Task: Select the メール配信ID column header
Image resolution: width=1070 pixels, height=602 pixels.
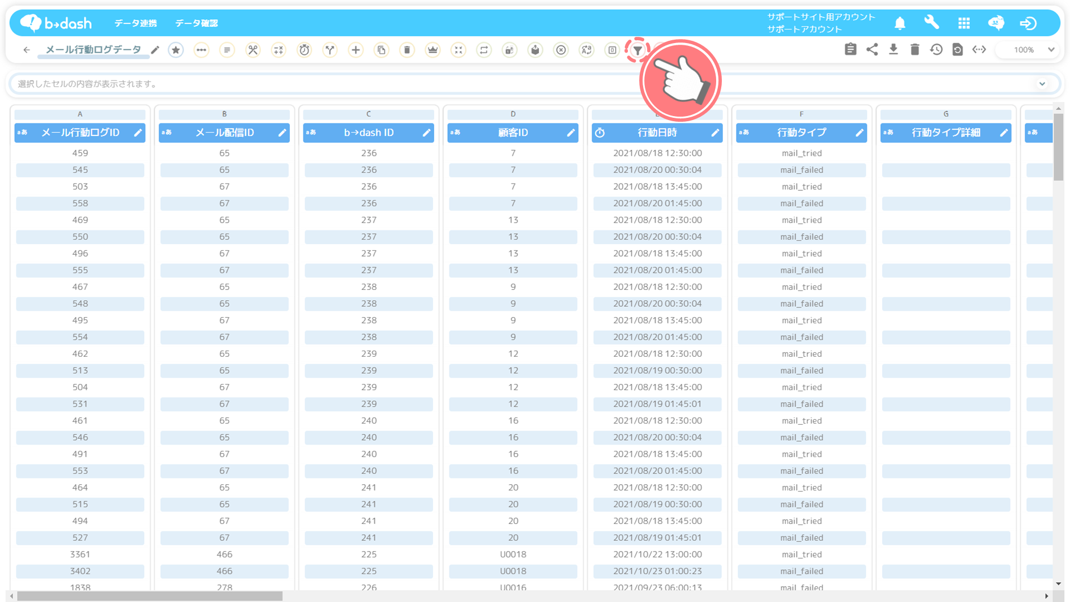Action: click(x=224, y=133)
